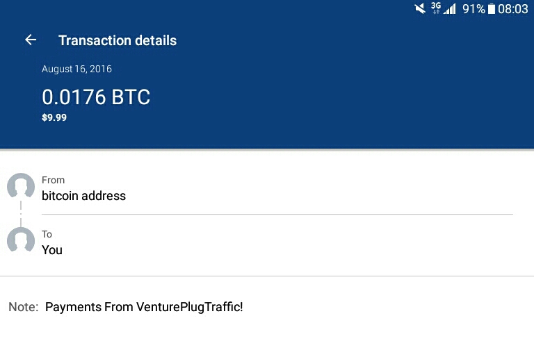Screen dimensions: 534x341
Task: Click the recipient avatar beside To
Action: click(21, 240)
